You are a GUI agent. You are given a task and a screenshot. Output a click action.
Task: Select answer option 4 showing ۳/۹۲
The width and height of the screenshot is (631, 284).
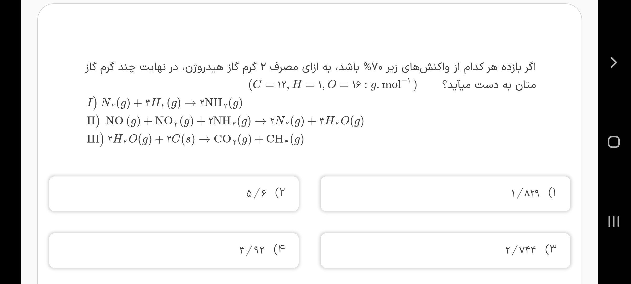(x=174, y=250)
